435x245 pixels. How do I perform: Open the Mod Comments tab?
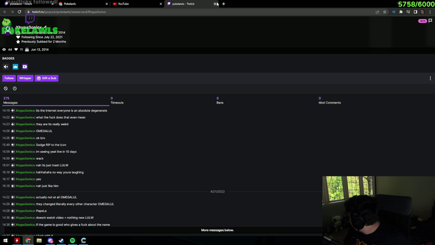click(x=329, y=101)
